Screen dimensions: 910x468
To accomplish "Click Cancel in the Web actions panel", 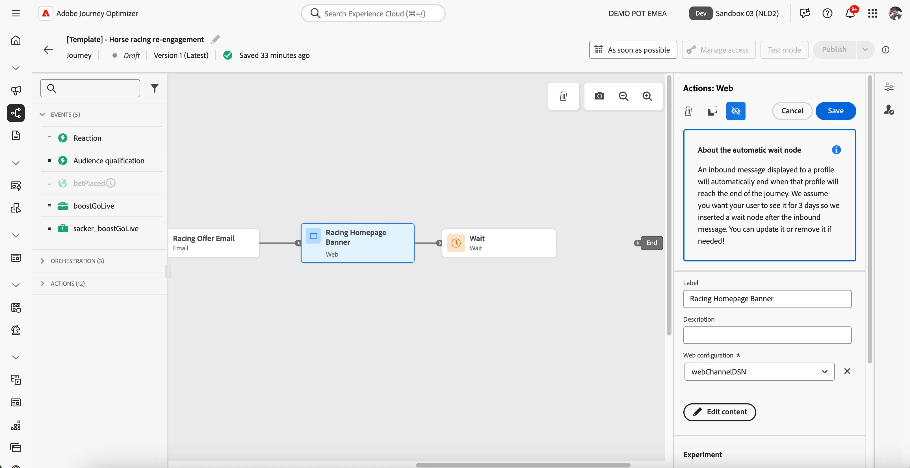I will pyautogui.click(x=792, y=111).
